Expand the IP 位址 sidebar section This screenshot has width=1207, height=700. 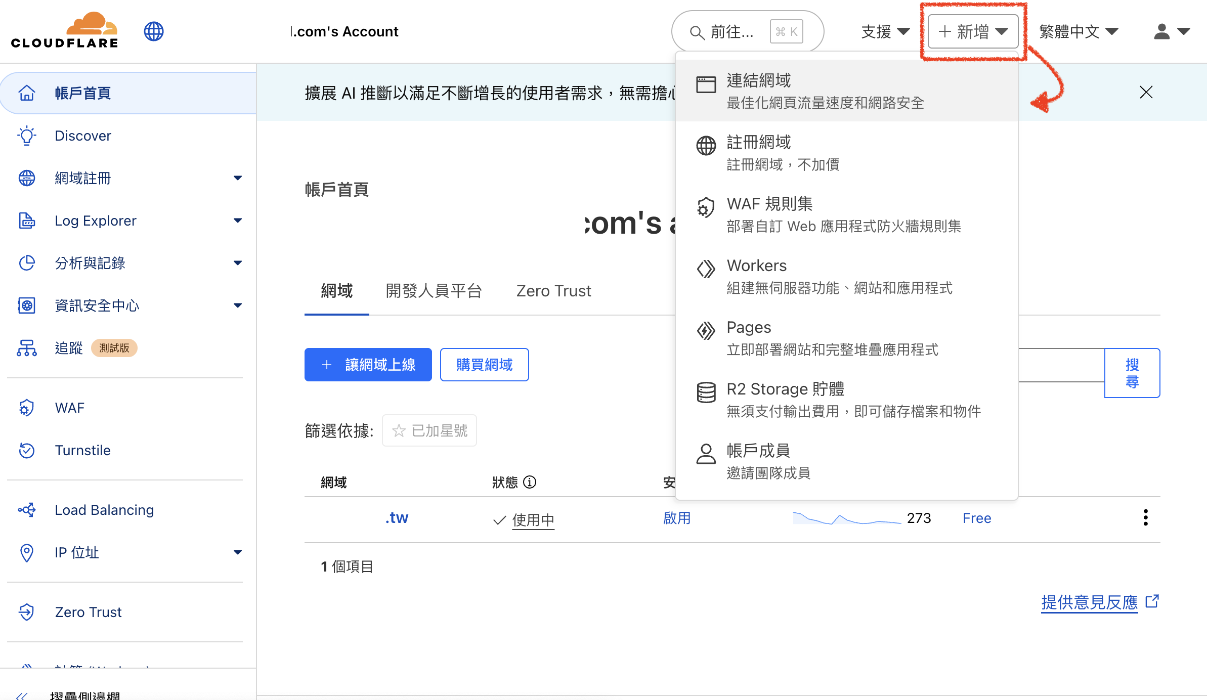(238, 552)
